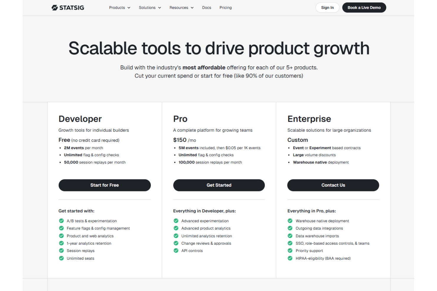Screen dimensions: 437x291
Task: Click checkmark next to Advanced experimentation
Action: click(176, 221)
